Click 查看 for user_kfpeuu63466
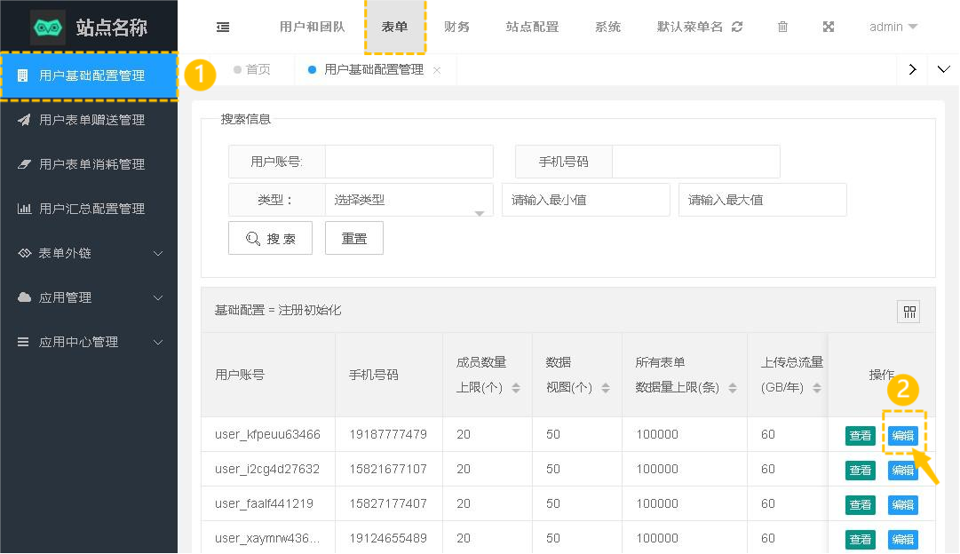960x554 pixels. pyautogui.click(x=860, y=435)
